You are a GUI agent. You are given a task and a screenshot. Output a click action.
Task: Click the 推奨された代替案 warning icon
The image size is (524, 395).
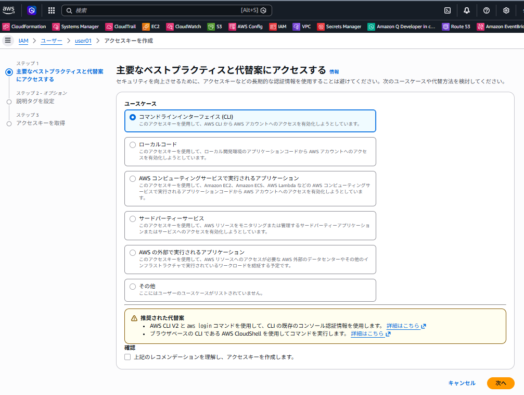(x=134, y=318)
